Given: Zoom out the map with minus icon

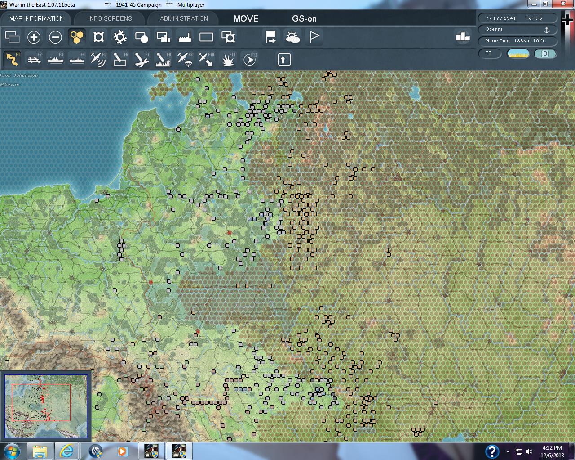Looking at the screenshot, I should pos(55,37).
